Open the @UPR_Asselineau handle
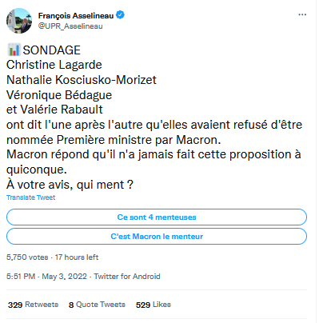Viewport: 319px width, 323px height. coord(70,26)
